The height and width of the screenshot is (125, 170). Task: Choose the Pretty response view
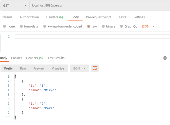(x=8, y=68)
